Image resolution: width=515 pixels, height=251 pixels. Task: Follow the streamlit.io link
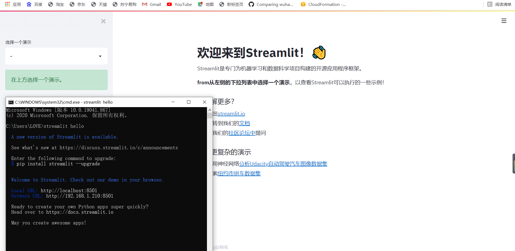point(231,114)
